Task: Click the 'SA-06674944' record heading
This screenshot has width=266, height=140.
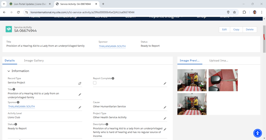Action: (x=25, y=31)
